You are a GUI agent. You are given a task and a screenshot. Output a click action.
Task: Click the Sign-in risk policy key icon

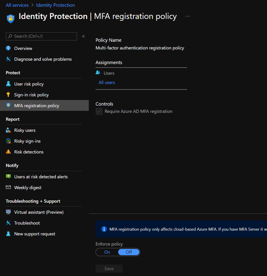click(x=8, y=95)
